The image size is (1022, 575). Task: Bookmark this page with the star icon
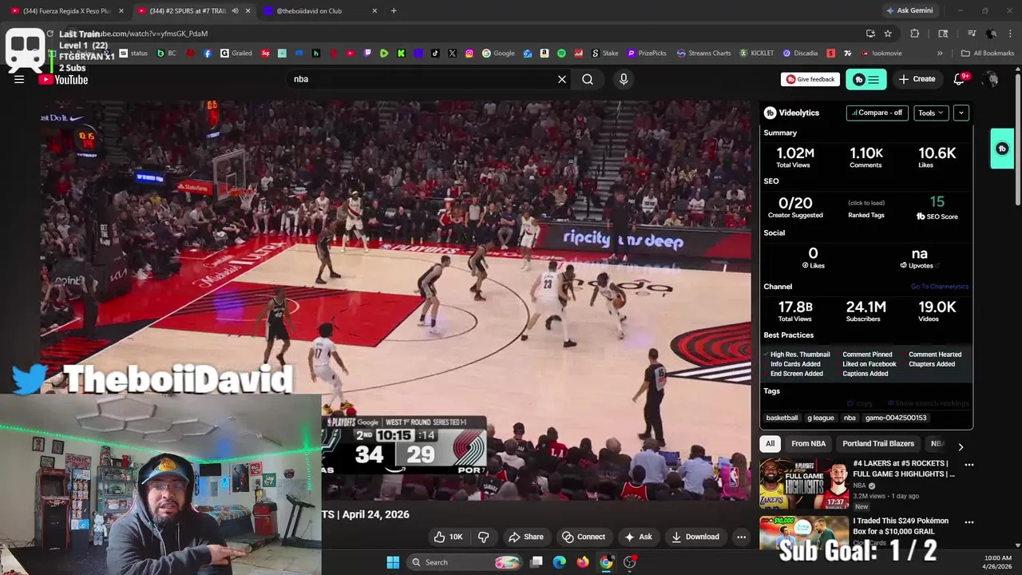(x=888, y=34)
